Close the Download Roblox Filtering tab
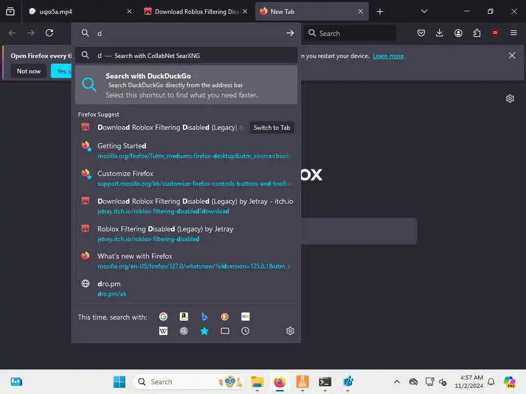Viewport: 526px width, 394px height. click(x=245, y=11)
